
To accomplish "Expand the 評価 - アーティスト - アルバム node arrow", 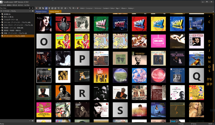I will click(x=1, y=33).
